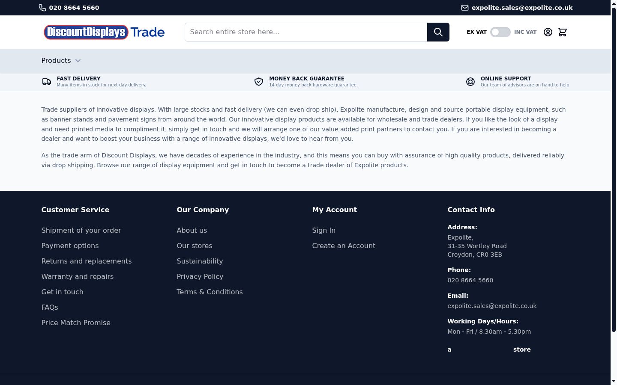Viewport: 617px width, 385px height.
Task: Click the INC VAT label
Action: point(525,32)
